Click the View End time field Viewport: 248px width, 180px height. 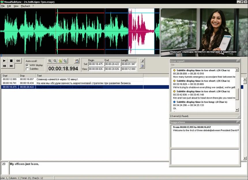[112, 69]
